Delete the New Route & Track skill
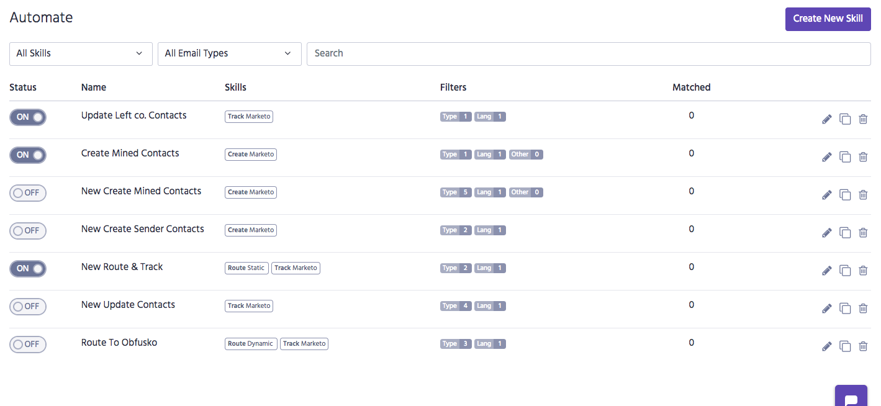 coord(863,271)
